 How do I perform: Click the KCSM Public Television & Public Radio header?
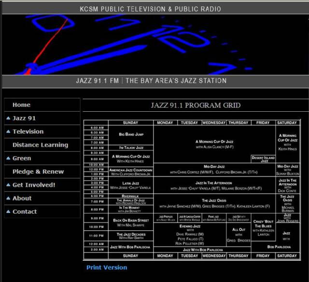coord(150,9)
